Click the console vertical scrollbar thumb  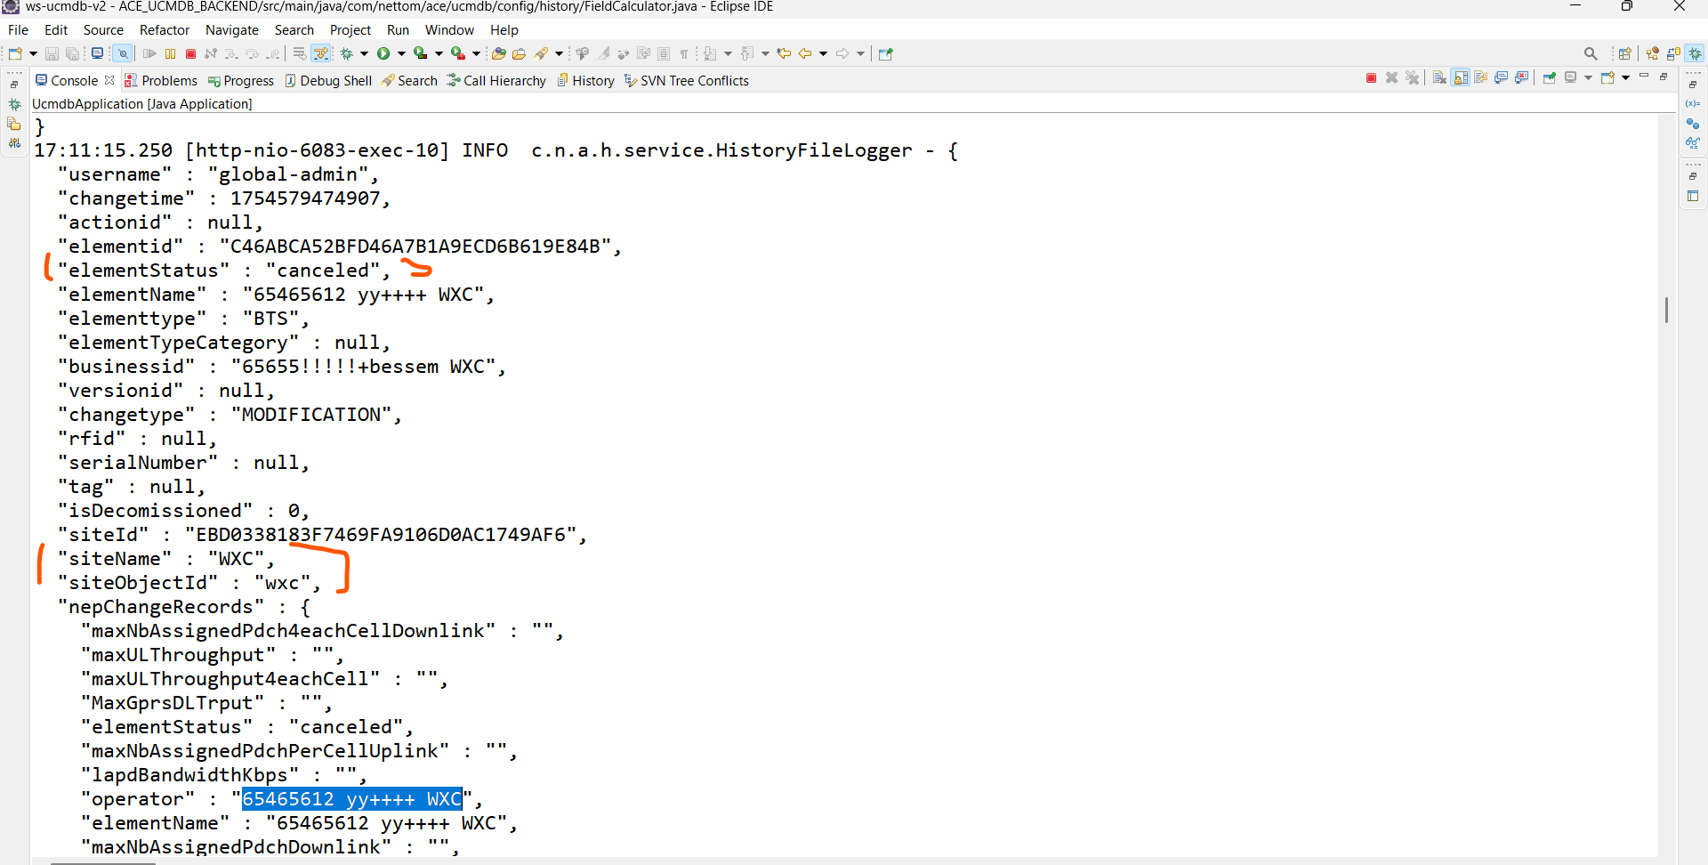point(1666,310)
